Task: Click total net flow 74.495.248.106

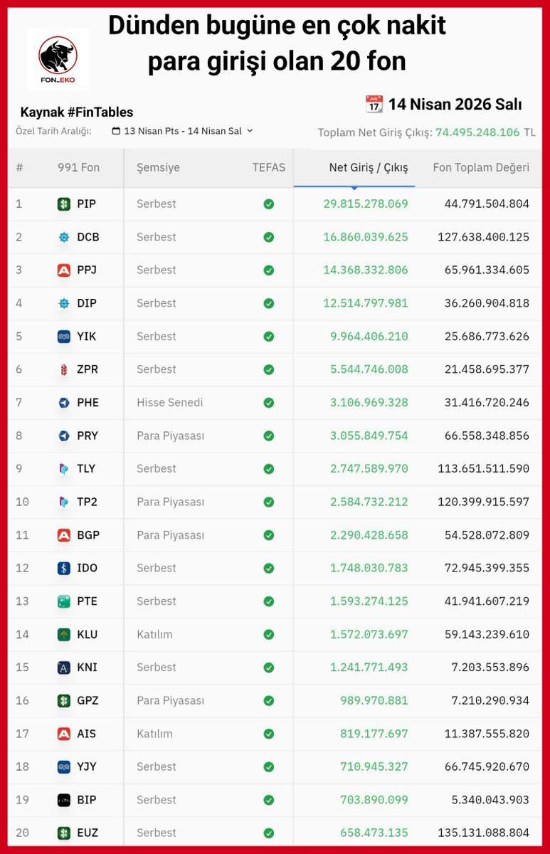Action: [x=477, y=132]
